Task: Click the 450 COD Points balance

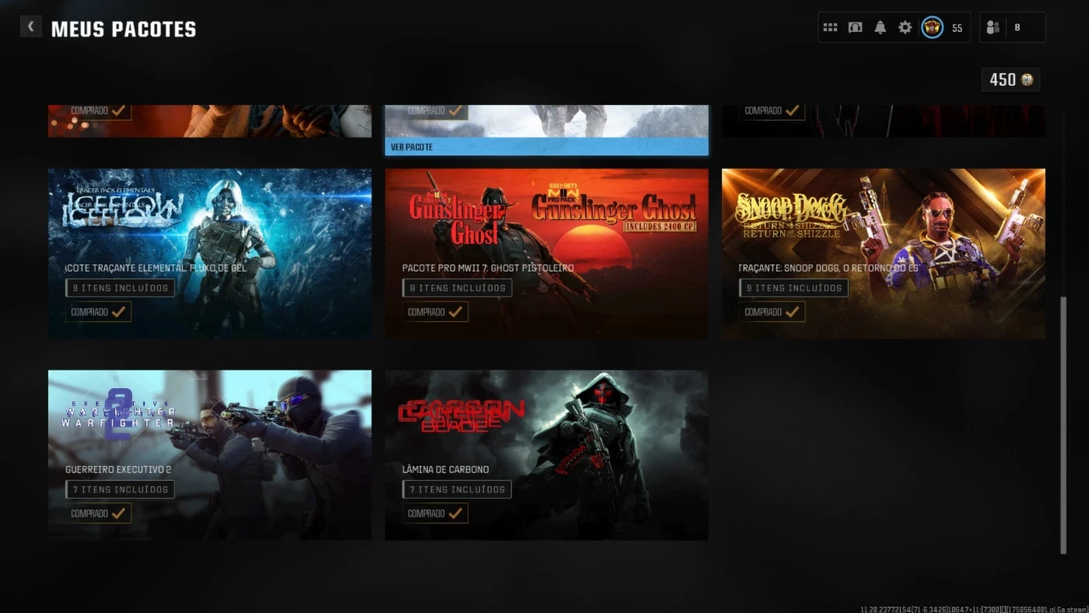Action: coord(1002,79)
